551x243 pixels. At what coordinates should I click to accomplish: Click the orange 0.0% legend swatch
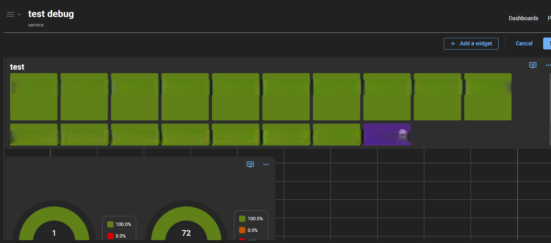click(x=242, y=230)
